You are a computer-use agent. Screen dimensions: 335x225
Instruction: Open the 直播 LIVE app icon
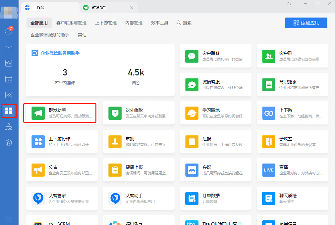click(268, 170)
